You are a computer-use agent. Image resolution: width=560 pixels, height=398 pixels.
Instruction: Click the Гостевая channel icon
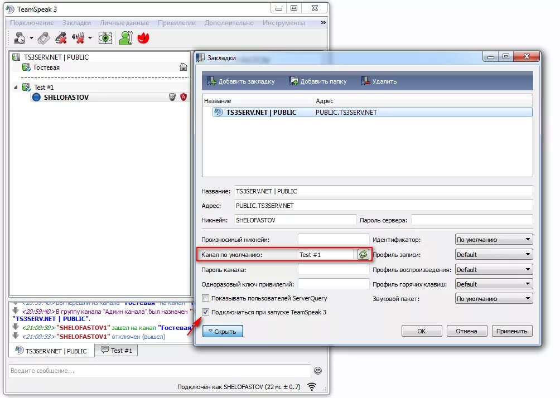[26, 67]
